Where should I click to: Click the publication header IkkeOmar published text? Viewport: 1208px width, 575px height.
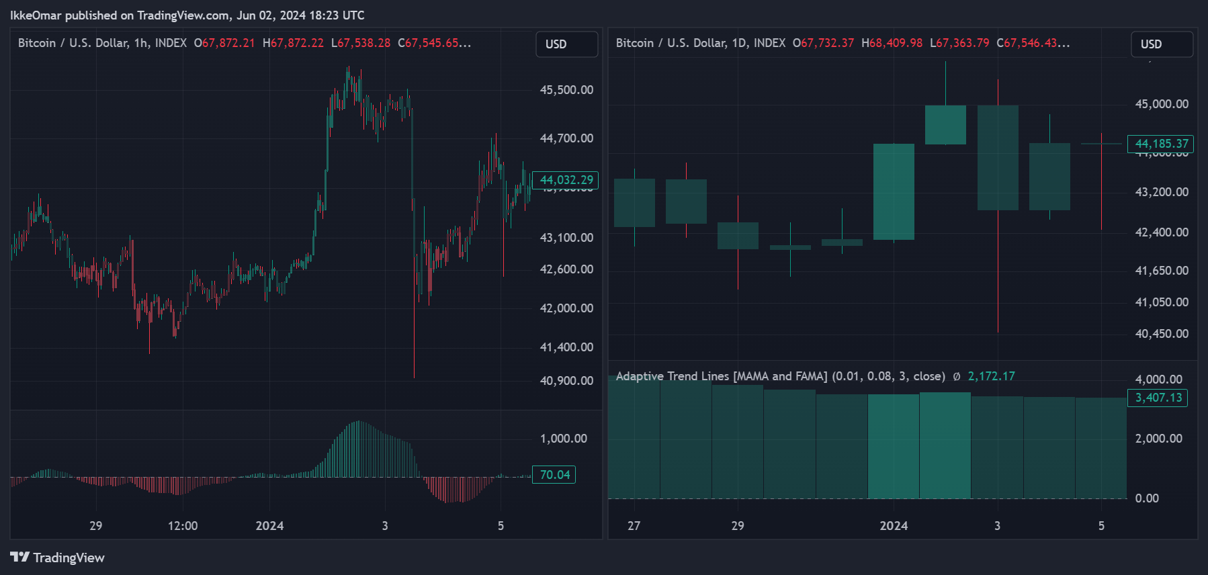tap(187, 15)
